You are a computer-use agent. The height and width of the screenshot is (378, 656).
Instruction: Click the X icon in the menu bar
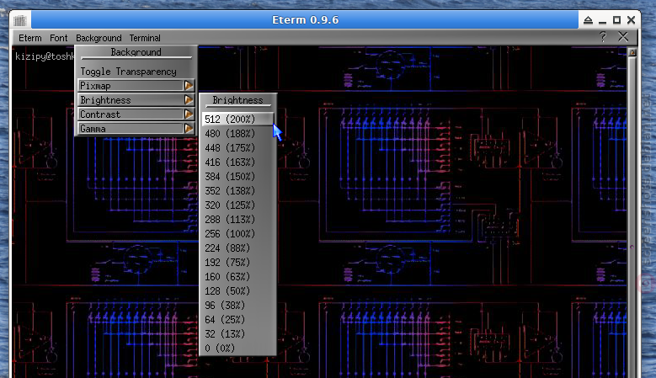pyautogui.click(x=623, y=37)
